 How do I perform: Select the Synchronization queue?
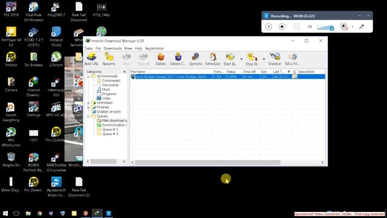pyautogui.click(x=112, y=125)
